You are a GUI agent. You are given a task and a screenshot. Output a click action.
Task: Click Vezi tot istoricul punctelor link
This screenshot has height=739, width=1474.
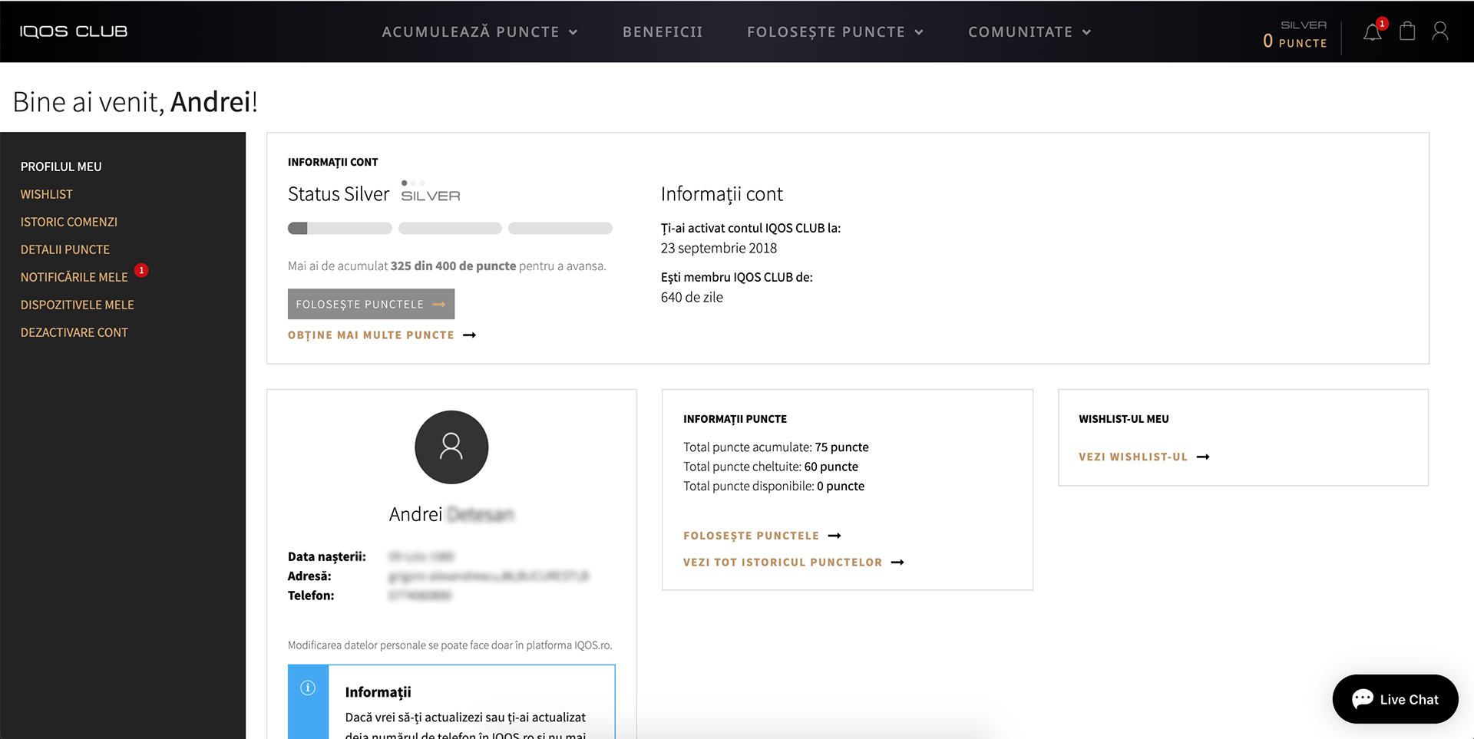pos(782,562)
